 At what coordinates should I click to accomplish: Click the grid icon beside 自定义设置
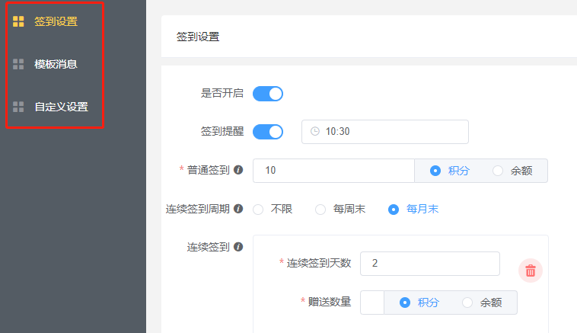point(18,107)
